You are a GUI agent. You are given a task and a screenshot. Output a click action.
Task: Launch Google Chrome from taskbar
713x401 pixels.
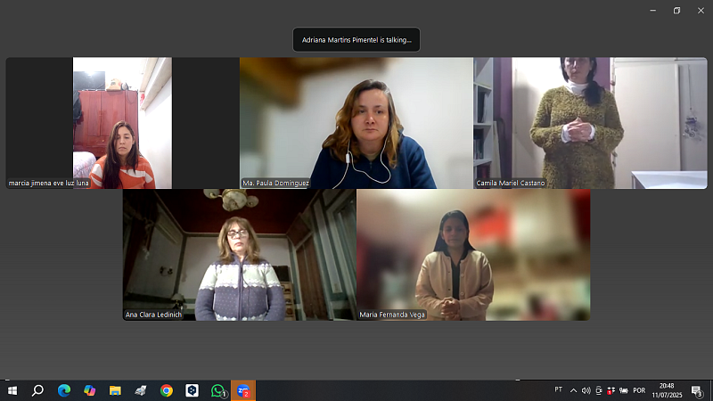point(167,390)
